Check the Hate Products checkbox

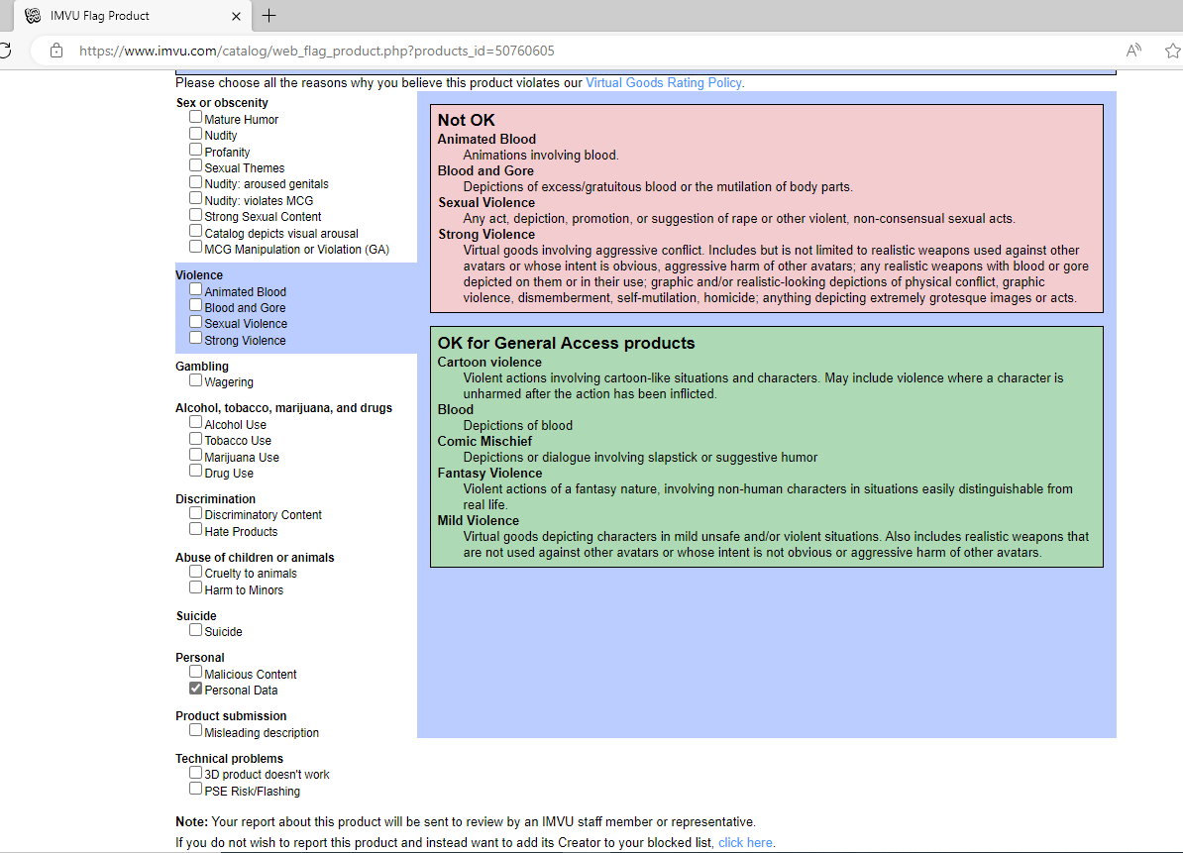click(x=195, y=529)
